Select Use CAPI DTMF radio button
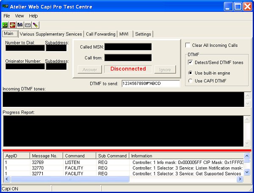The width and height of the screenshot is (254, 193). (x=190, y=81)
